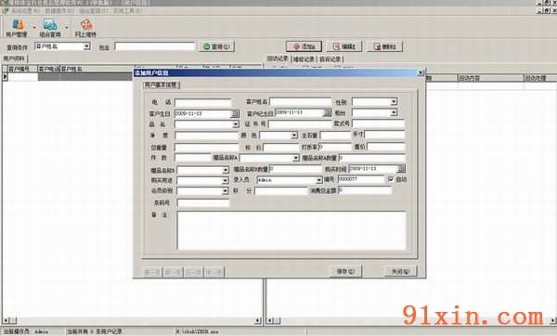This screenshot has width=557, height=336.
Task: Click the 保存 button in dialog
Action: (x=345, y=271)
